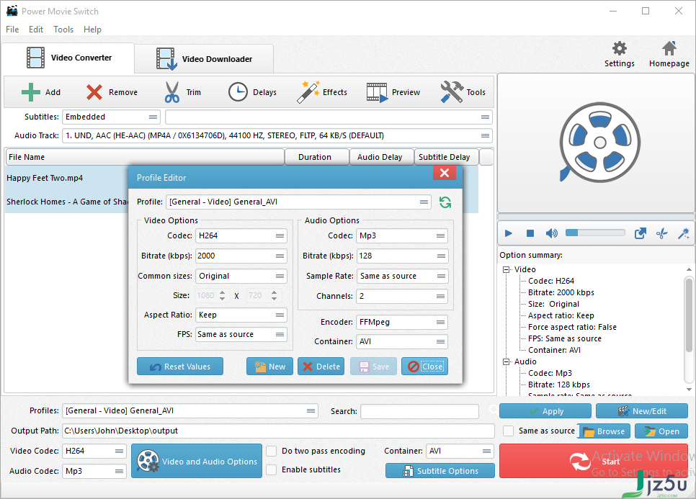Browse for an output folder

click(x=604, y=431)
